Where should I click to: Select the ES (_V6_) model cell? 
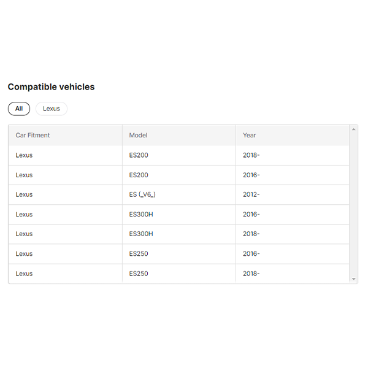(x=142, y=194)
